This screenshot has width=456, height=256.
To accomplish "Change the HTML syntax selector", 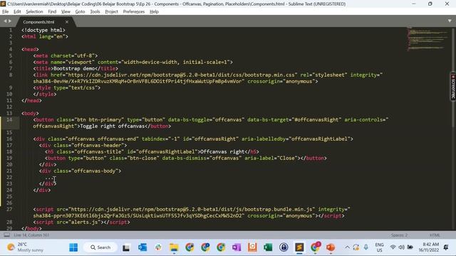I will coord(435,235).
